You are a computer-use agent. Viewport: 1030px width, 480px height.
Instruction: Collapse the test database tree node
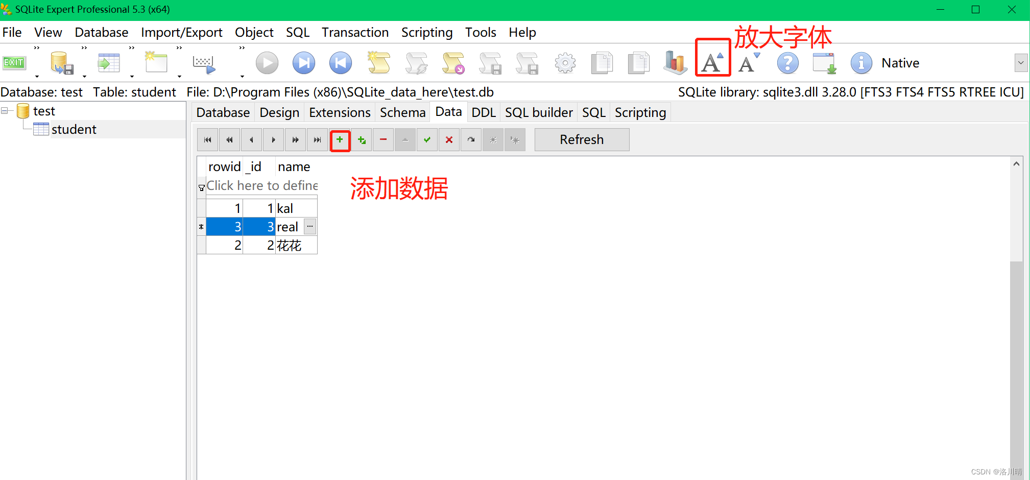(5, 110)
